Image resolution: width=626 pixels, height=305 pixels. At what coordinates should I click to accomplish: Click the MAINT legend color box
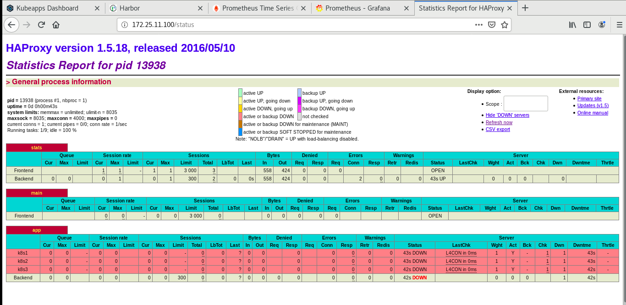pos(240,124)
